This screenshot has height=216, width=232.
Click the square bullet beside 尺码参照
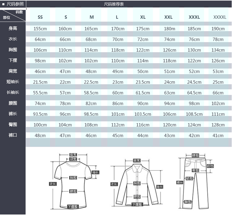tap(3, 4)
